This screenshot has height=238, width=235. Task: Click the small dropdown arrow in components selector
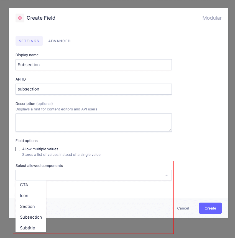tap(166, 175)
